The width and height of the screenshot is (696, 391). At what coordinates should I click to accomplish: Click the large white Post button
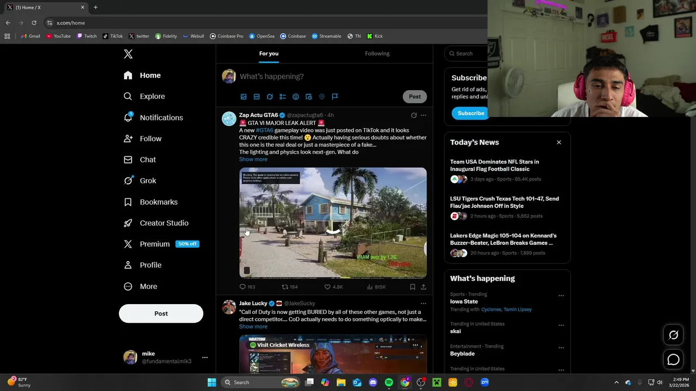[161, 313]
